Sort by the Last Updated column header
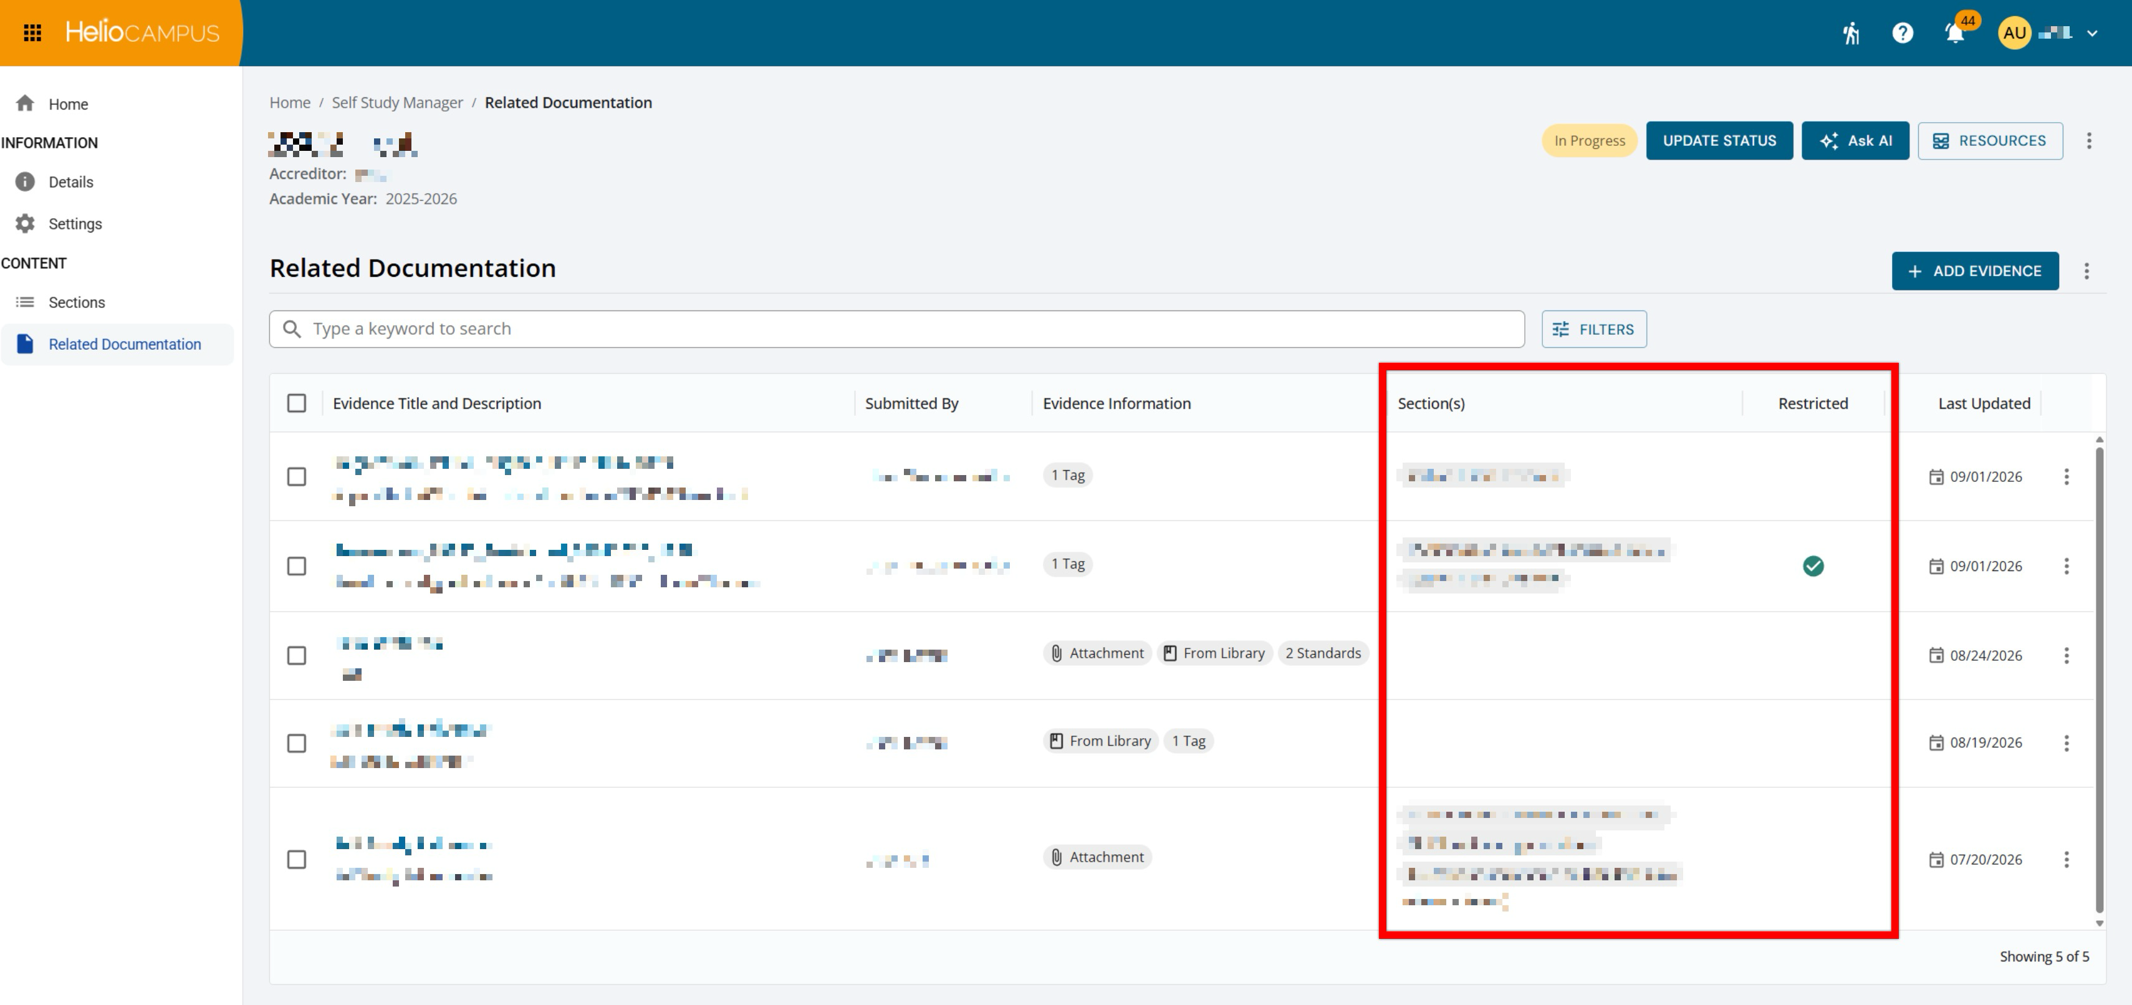Viewport: 2132px width, 1005px height. 1983,403
